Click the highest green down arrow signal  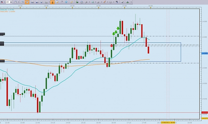coord(118,29)
